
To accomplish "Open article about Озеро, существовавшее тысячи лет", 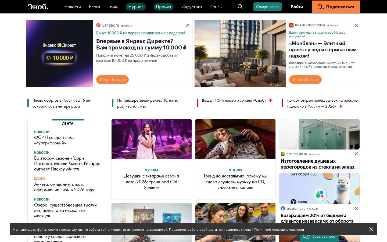I will pos(65,210).
